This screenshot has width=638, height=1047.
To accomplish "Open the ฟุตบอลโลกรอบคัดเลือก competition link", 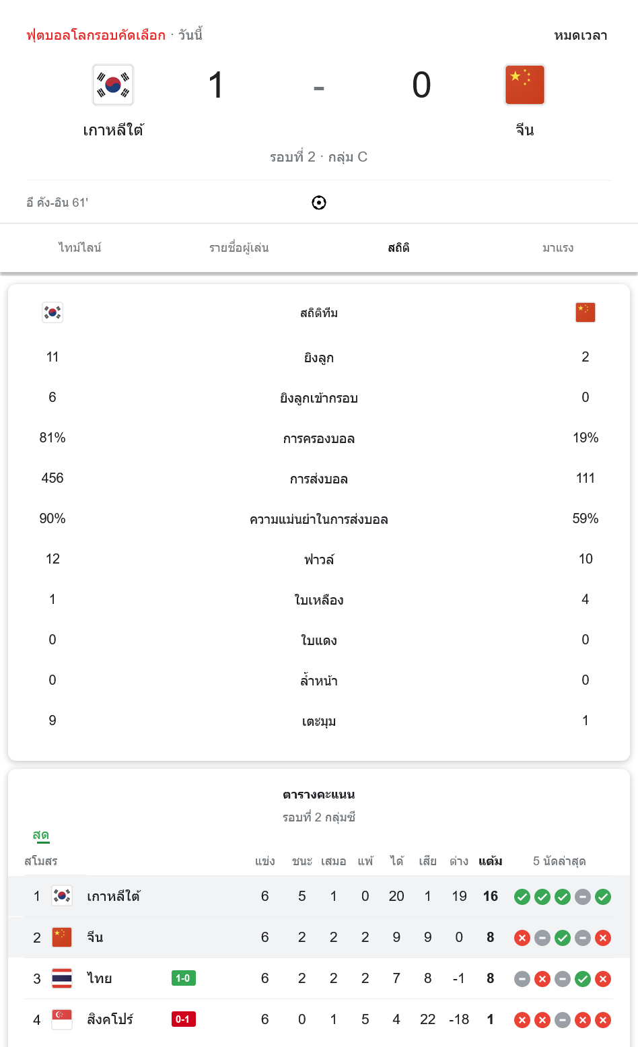I will [x=96, y=35].
